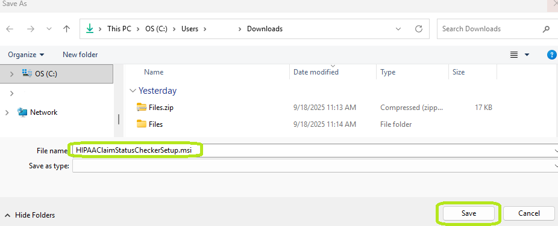558x226 pixels.
Task: Expand the Network tree node
Action: pyautogui.click(x=7, y=112)
